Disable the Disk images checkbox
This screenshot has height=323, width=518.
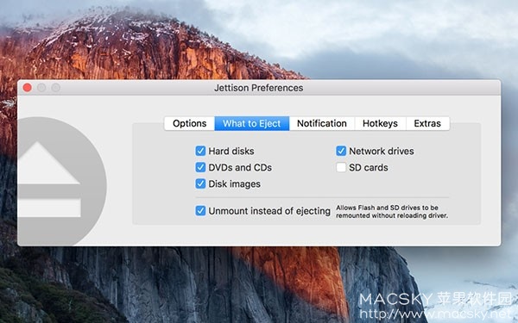coord(200,183)
